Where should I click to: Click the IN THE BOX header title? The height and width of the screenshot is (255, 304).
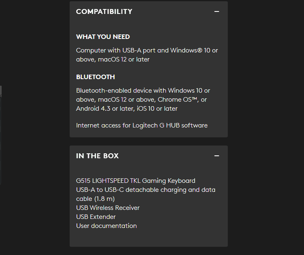[x=97, y=156]
